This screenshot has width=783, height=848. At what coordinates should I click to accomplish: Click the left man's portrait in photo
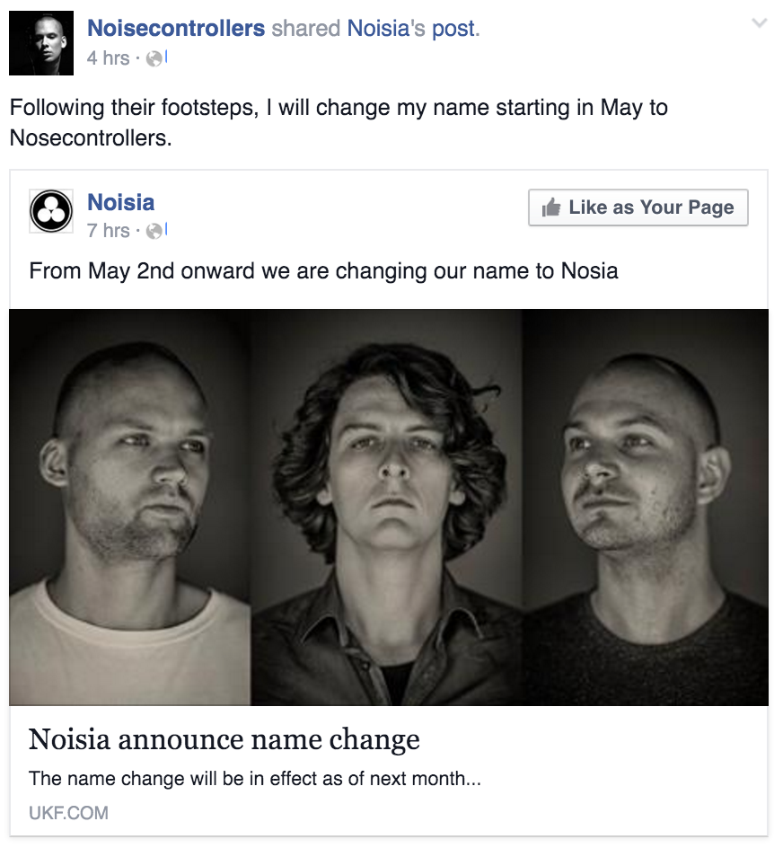pyautogui.click(x=130, y=508)
